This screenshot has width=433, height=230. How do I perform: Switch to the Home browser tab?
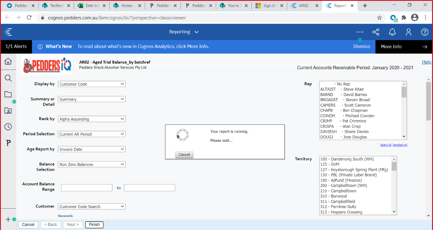coord(127,6)
